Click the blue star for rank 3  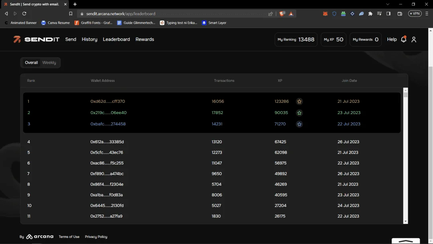click(x=299, y=124)
